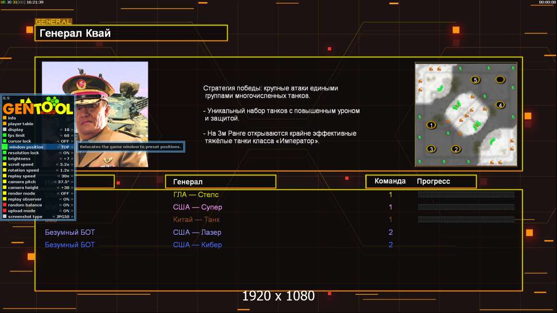Pick start position 1 on minimap
This screenshot has width=557, height=313.
pyautogui.click(x=431, y=125)
